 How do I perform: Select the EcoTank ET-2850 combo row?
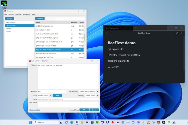[x=59, y=30]
